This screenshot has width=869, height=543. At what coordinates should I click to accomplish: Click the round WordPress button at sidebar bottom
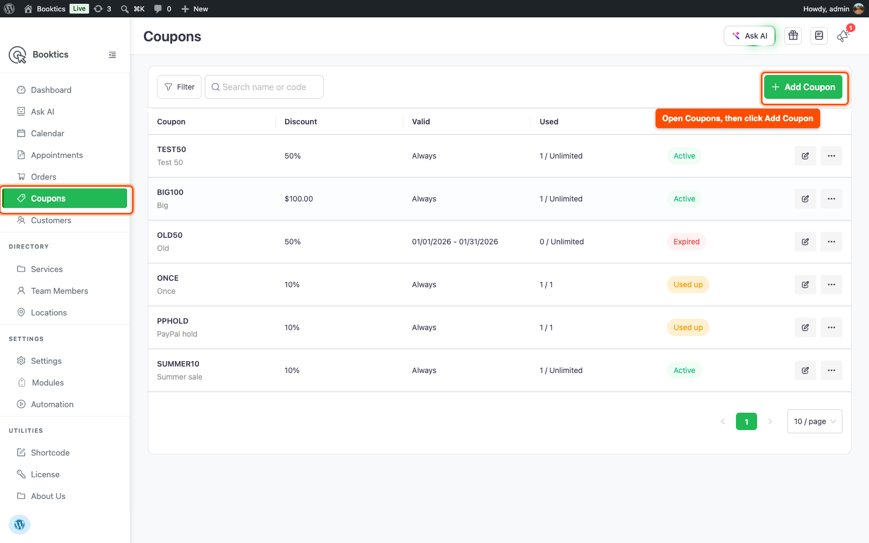coord(20,525)
